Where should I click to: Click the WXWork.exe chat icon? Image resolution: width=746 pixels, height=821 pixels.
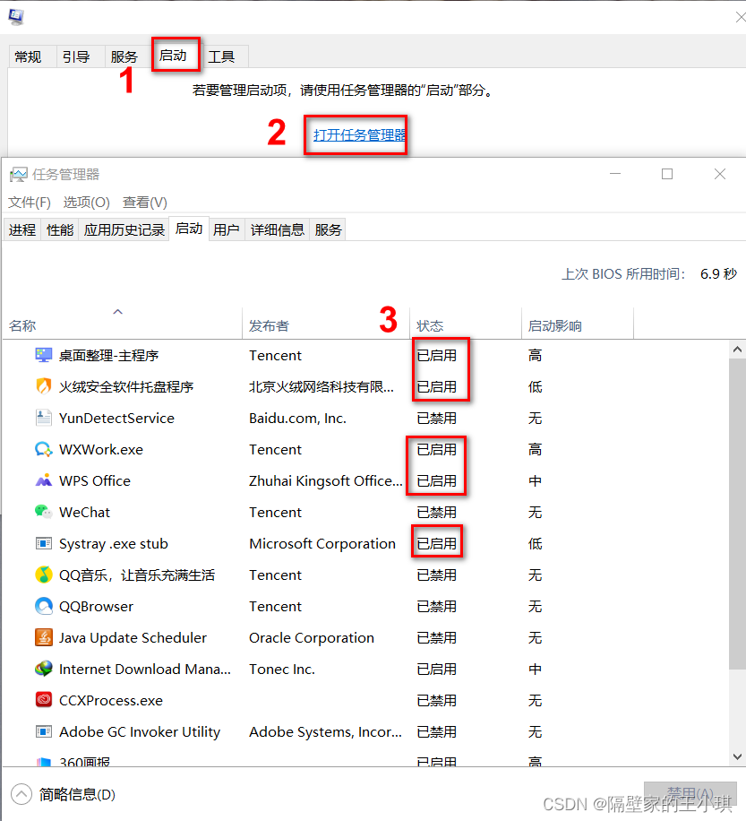tap(43, 449)
